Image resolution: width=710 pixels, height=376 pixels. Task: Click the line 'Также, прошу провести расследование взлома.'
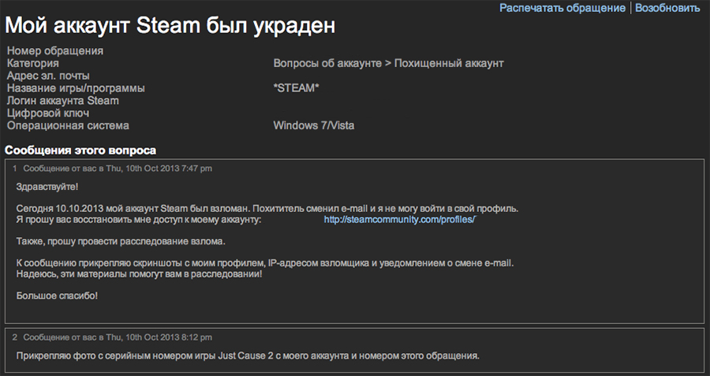coord(121,241)
